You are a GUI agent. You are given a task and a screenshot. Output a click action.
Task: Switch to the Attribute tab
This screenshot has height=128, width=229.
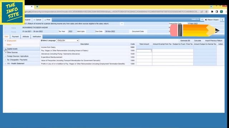tap(25, 37)
